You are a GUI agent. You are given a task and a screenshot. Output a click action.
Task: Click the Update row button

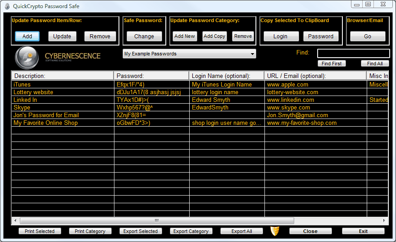point(62,37)
